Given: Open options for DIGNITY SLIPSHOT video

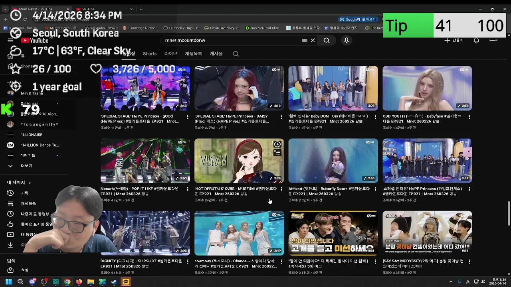Looking at the screenshot, I should (x=188, y=261).
